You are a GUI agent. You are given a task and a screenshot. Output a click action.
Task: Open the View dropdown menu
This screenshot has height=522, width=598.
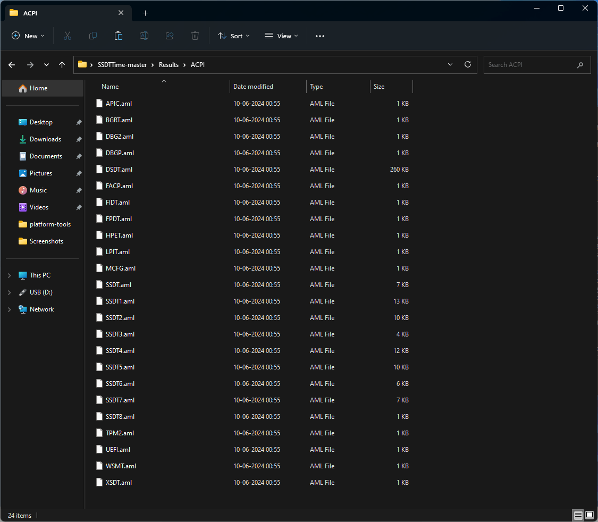281,36
